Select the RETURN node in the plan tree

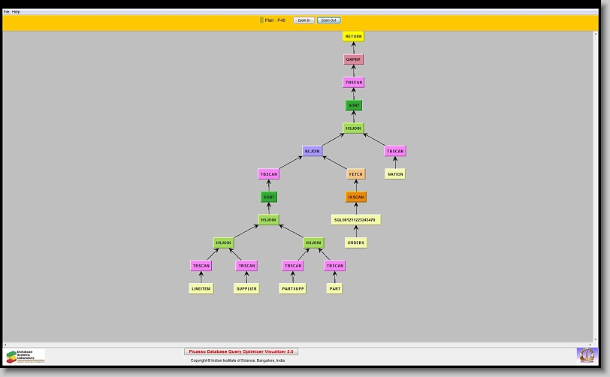click(x=353, y=36)
